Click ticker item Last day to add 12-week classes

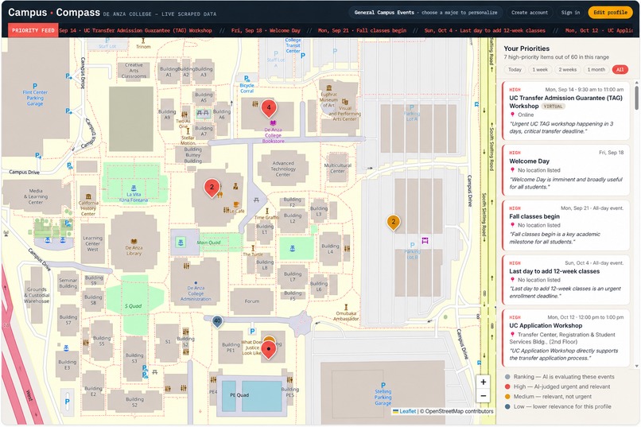(485, 30)
